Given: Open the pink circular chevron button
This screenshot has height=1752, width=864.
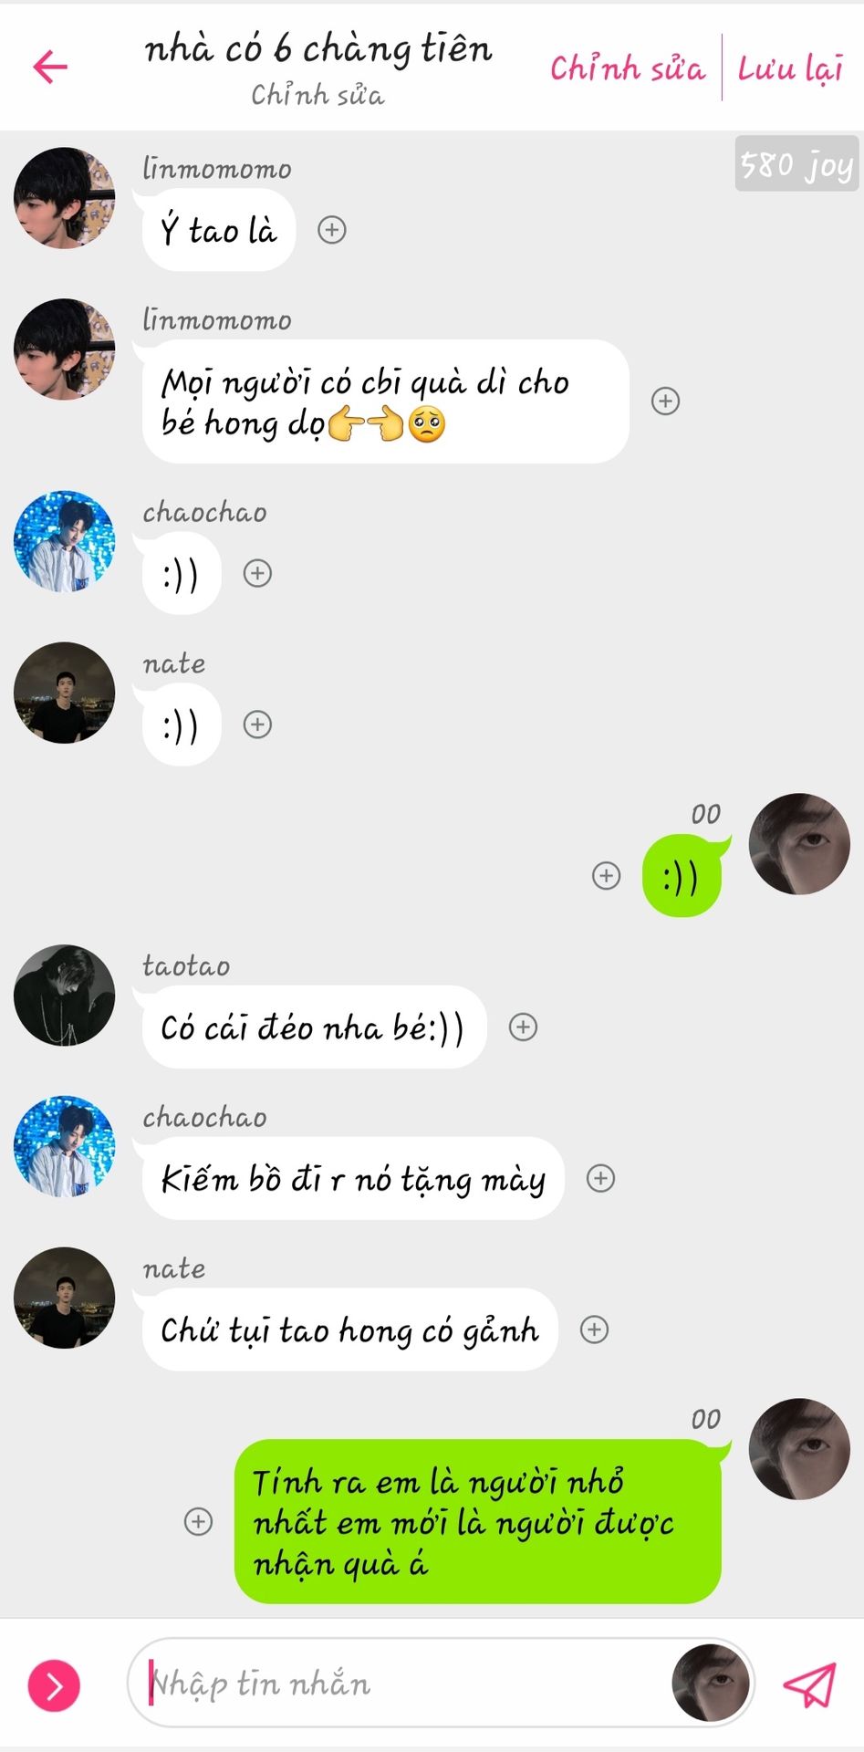Looking at the screenshot, I should [x=54, y=1685].
